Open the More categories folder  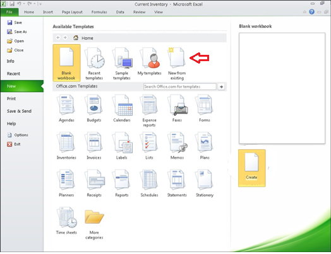click(x=94, y=224)
